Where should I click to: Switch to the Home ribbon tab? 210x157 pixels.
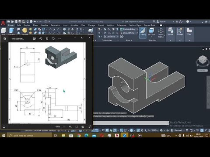[x=11, y=25]
